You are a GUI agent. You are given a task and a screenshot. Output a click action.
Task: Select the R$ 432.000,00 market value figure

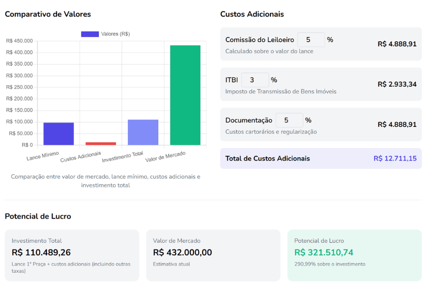[x=182, y=252]
